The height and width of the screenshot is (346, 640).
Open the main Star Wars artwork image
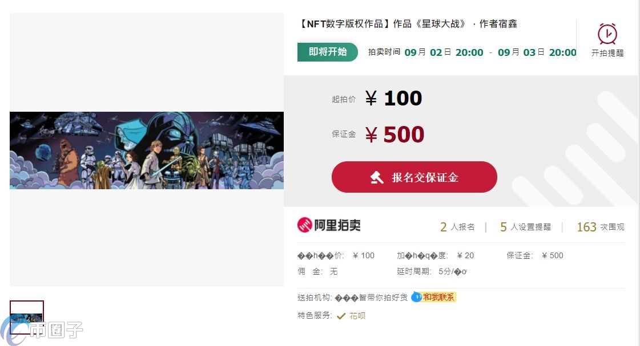[x=147, y=150]
